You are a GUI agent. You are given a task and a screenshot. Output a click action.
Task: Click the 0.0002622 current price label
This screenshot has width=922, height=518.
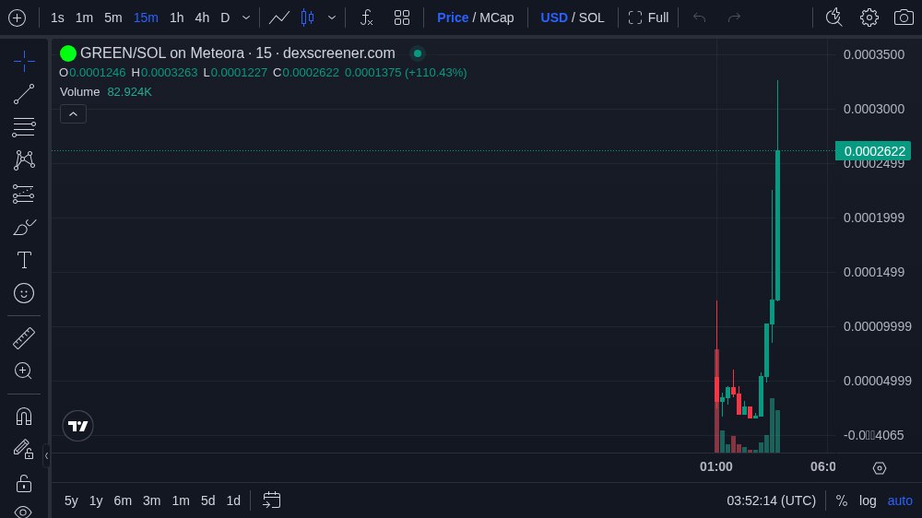click(x=872, y=151)
